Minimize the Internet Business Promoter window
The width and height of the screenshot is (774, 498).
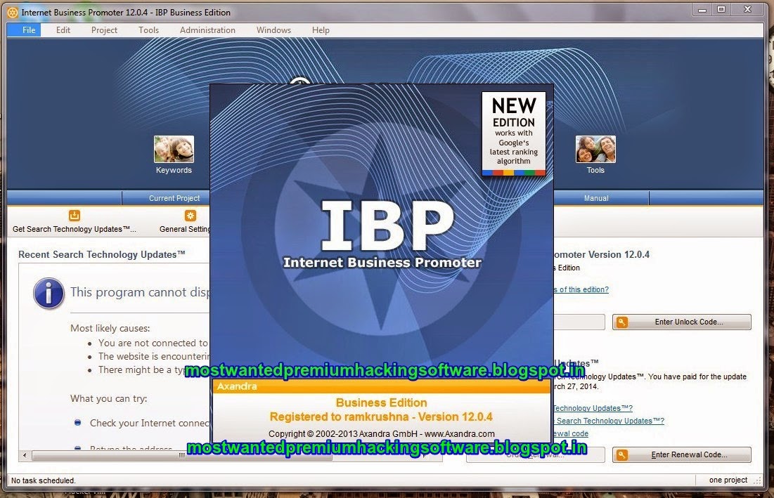(x=702, y=9)
